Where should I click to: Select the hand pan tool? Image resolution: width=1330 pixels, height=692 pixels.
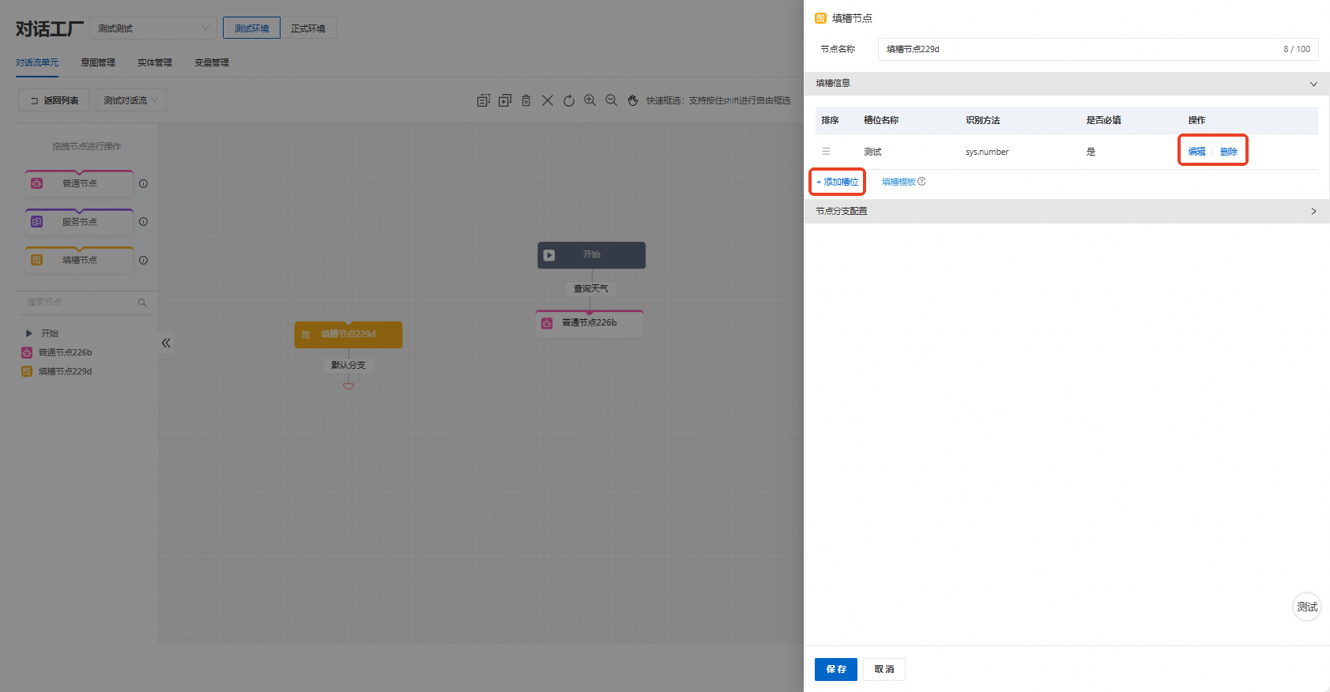633,100
